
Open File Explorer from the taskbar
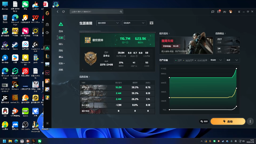pyautogui.click(x=10, y=141)
